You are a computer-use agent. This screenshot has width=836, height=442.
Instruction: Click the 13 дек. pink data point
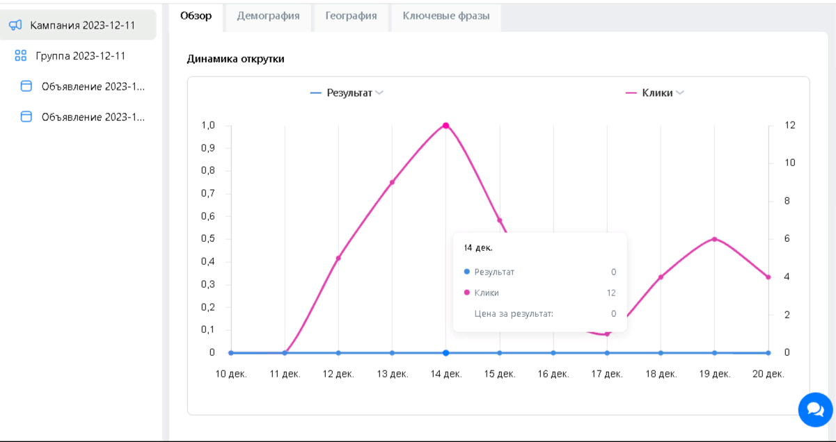click(392, 182)
